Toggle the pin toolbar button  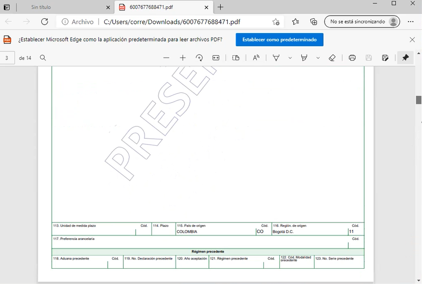(405, 58)
